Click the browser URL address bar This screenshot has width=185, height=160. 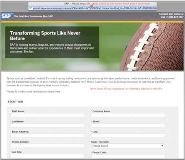tap(92, 9)
